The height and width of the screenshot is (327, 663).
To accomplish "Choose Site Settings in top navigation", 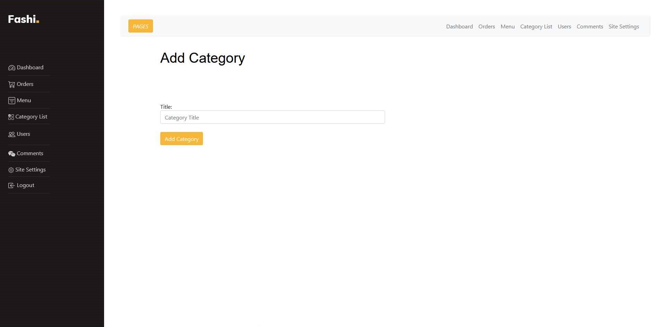I will click(x=623, y=27).
